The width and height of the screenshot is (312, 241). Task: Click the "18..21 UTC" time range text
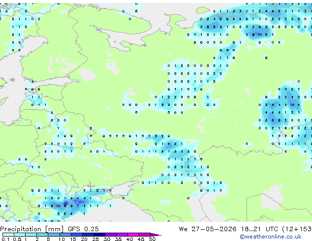pos(259,229)
